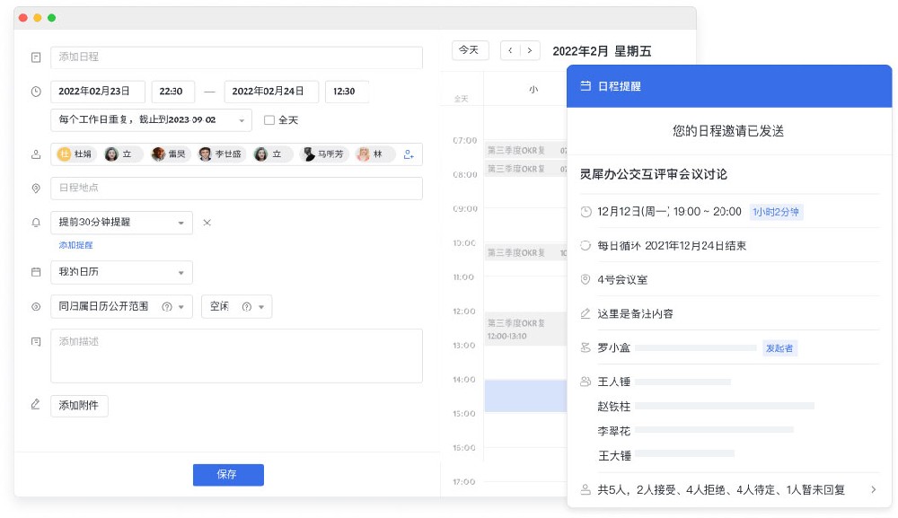Click the 今天 button
This screenshot has width=898, height=518.
[x=469, y=50]
